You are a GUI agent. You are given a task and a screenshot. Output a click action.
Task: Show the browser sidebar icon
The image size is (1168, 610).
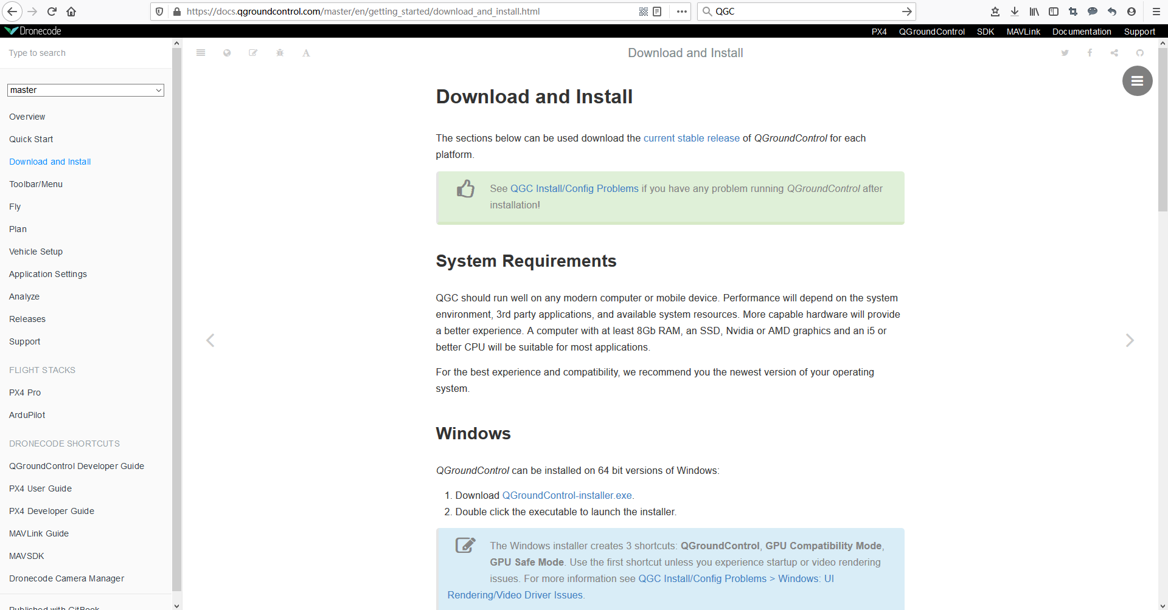click(1054, 12)
